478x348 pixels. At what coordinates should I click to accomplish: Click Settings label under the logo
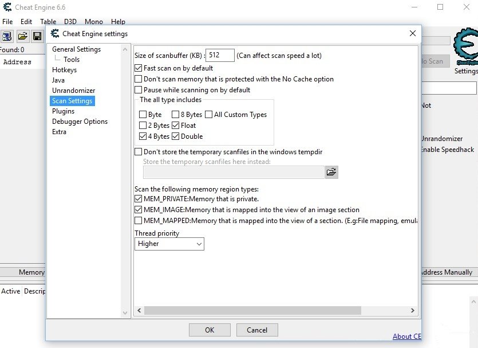(x=466, y=71)
